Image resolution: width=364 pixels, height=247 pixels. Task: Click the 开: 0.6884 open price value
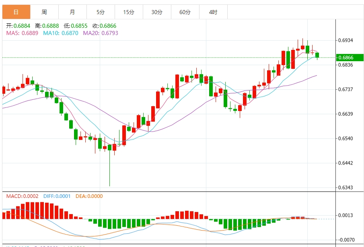[18, 26]
